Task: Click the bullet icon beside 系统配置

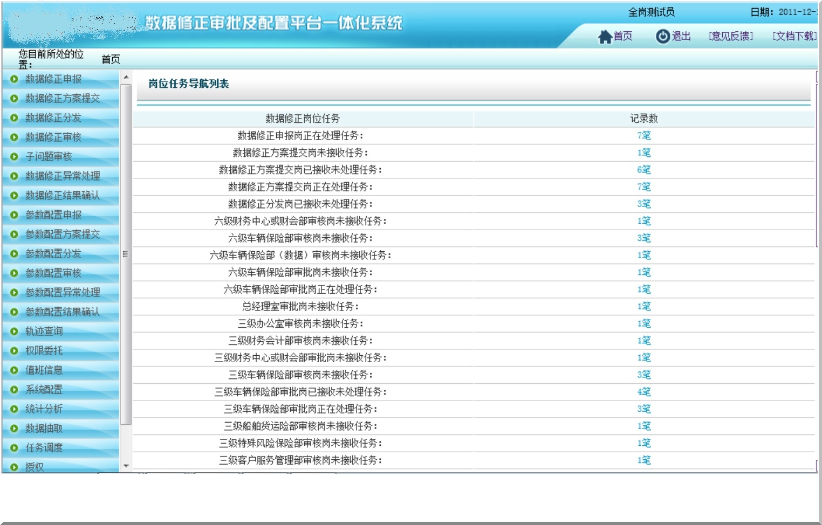Action: 15,390
